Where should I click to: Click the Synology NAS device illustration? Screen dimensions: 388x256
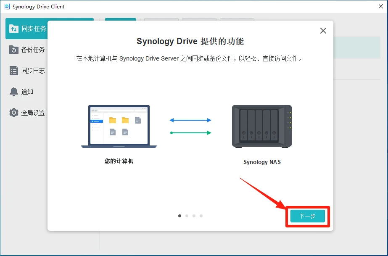(x=262, y=127)
